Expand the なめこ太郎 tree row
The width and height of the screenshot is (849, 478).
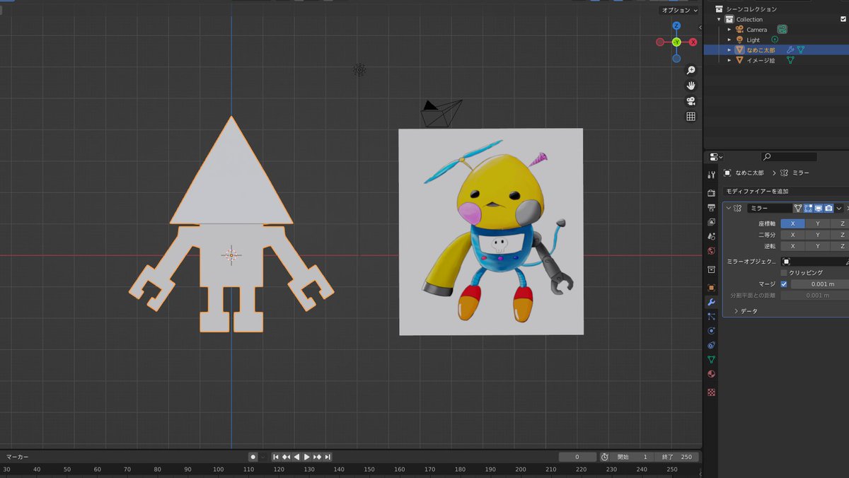(729, 50)
